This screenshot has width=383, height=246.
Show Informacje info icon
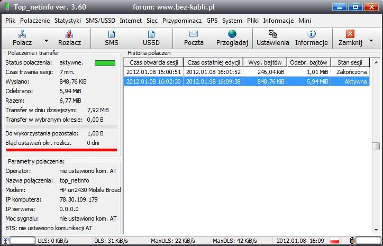(x=312, y=34)
